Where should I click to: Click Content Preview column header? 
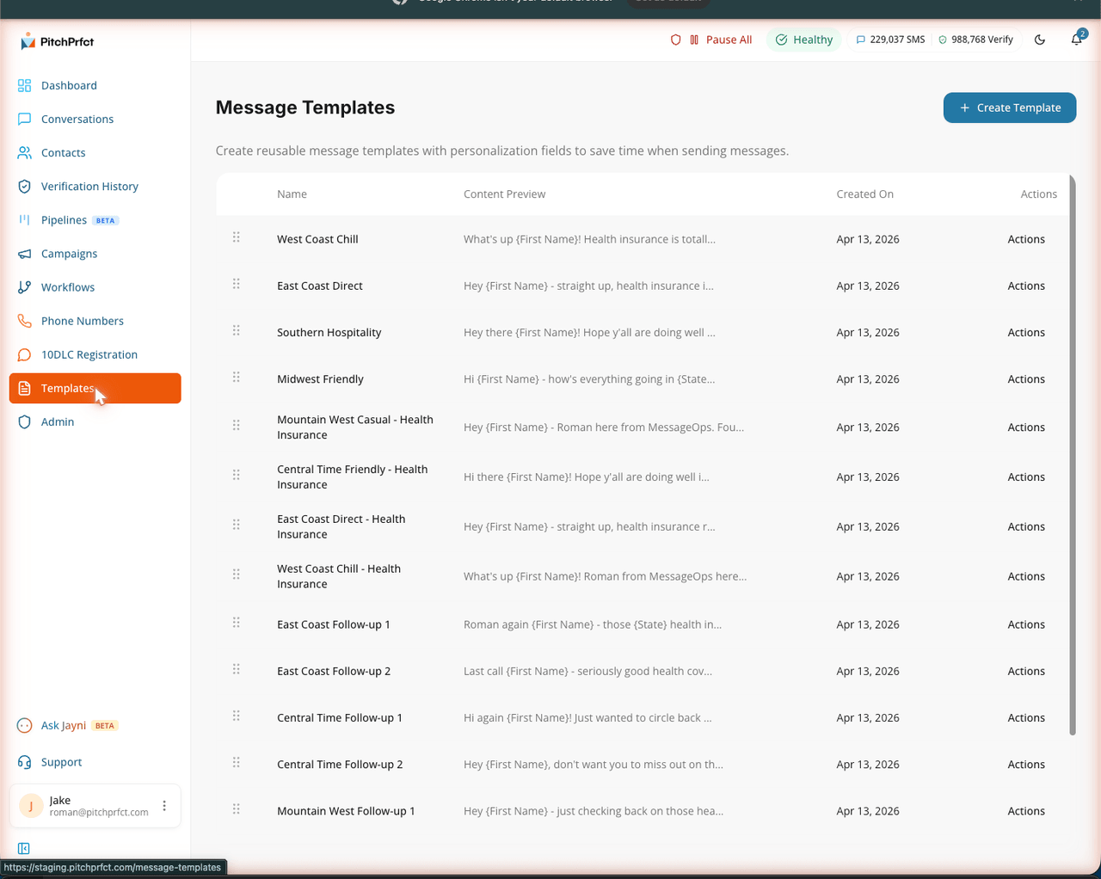(x=504, y=194)
